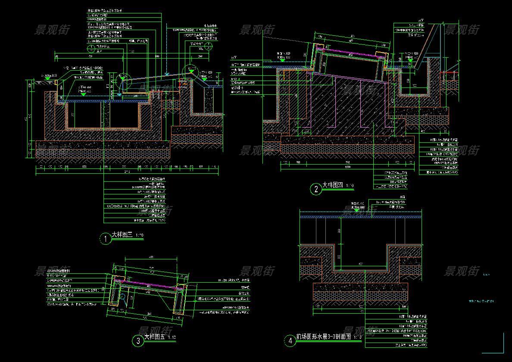Select the small circle symbol inside detail 3
The image size is (512, 362).
[122, 298]
